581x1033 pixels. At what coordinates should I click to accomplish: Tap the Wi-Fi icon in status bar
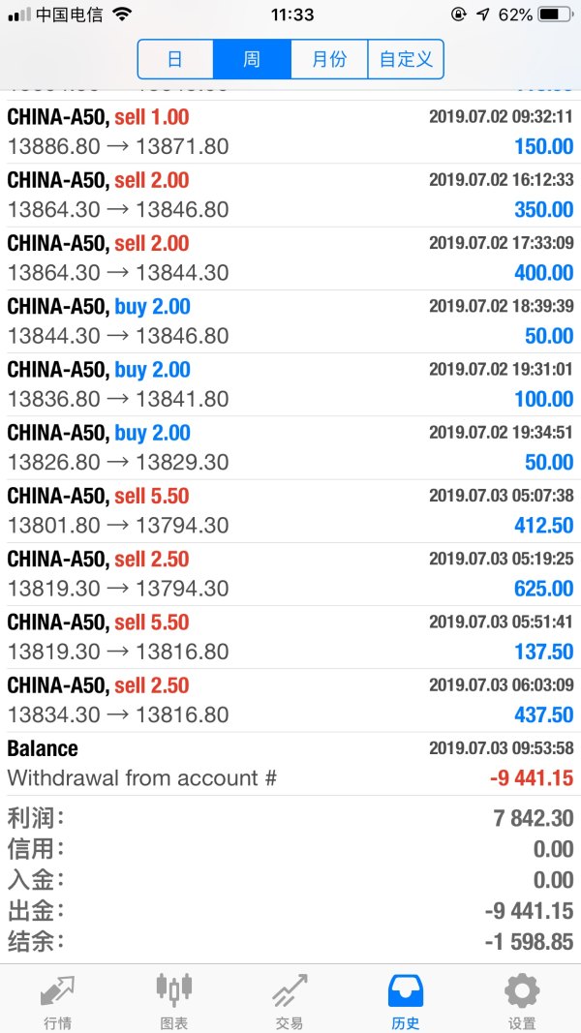click(122, 15)
